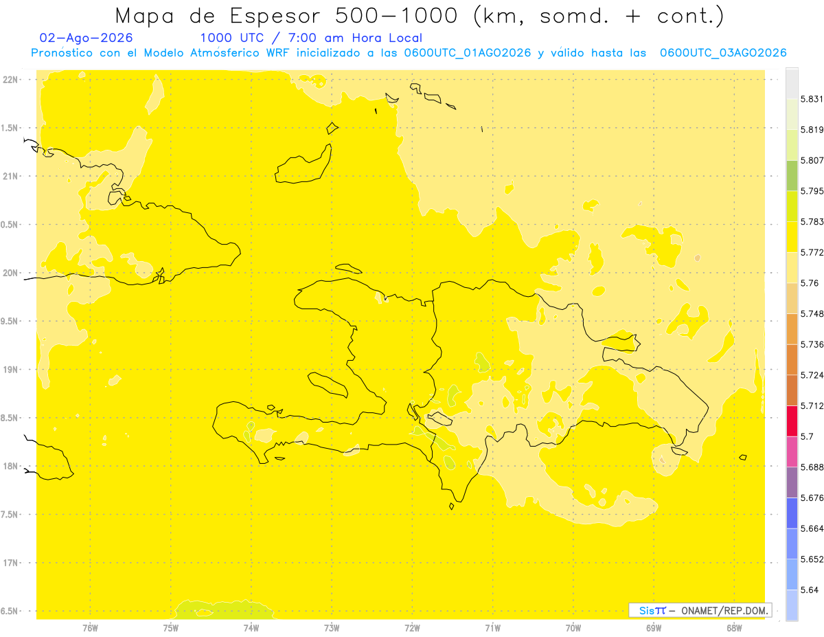
Task: Pick the orange swatch above 5.736
Action: (x=792, y=328)
